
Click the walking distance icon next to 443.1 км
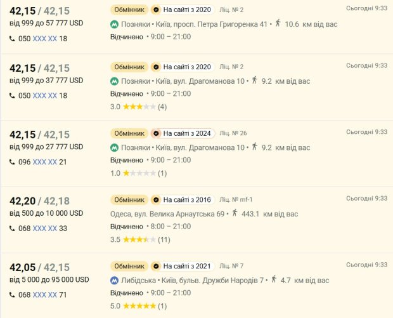tap(235, 213)
